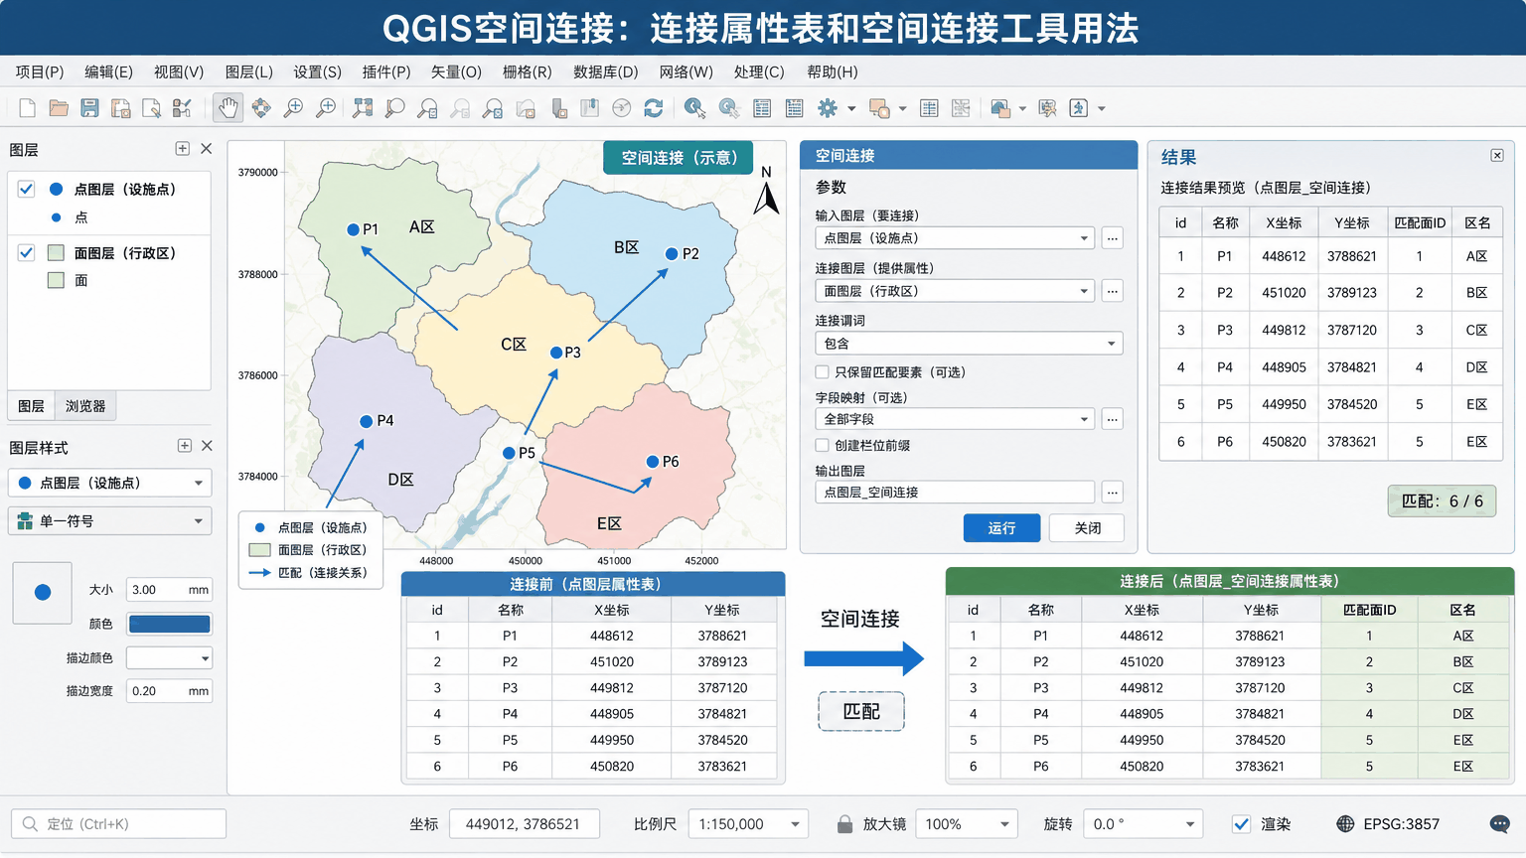The image size is (1526, 858).
Task: Select the Identify Features cursor icon
Action: [x=694, y=108]
